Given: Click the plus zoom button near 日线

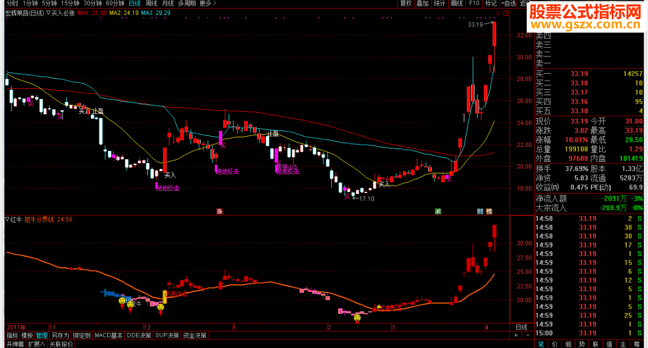Looking at the screenshot, I should 516,335.
